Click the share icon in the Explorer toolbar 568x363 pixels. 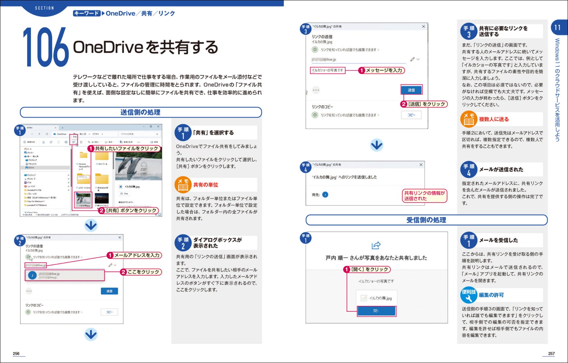pyautogui.click(x=73, y=142)
